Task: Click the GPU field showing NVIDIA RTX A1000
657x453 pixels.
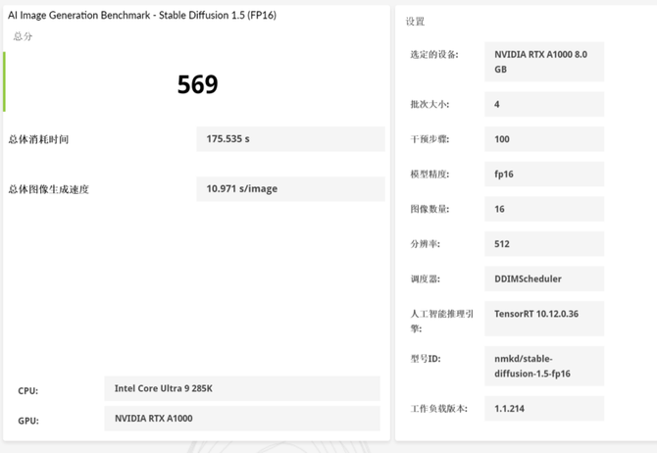Action: [x=241, y=419]
